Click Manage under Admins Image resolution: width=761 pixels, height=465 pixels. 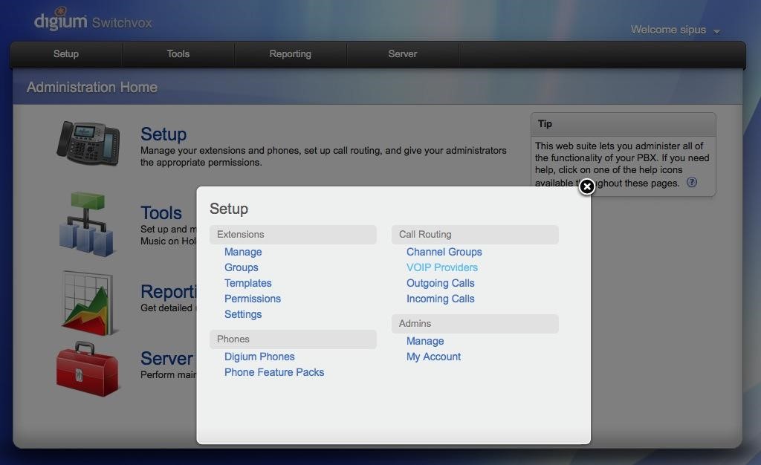point(425,342)
